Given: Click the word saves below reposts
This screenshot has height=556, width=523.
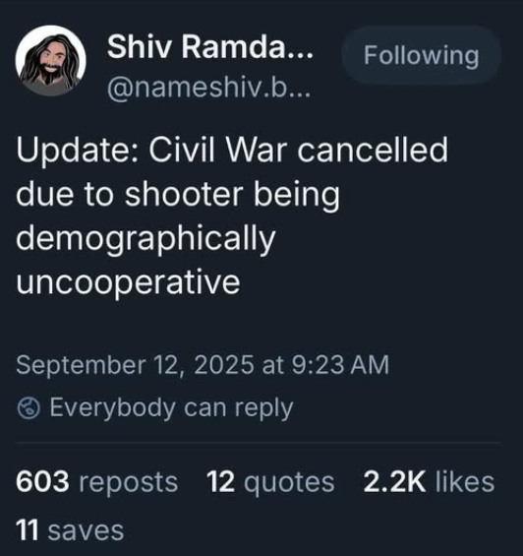Looking at the screenshot, I should click(x=86, y=531).
